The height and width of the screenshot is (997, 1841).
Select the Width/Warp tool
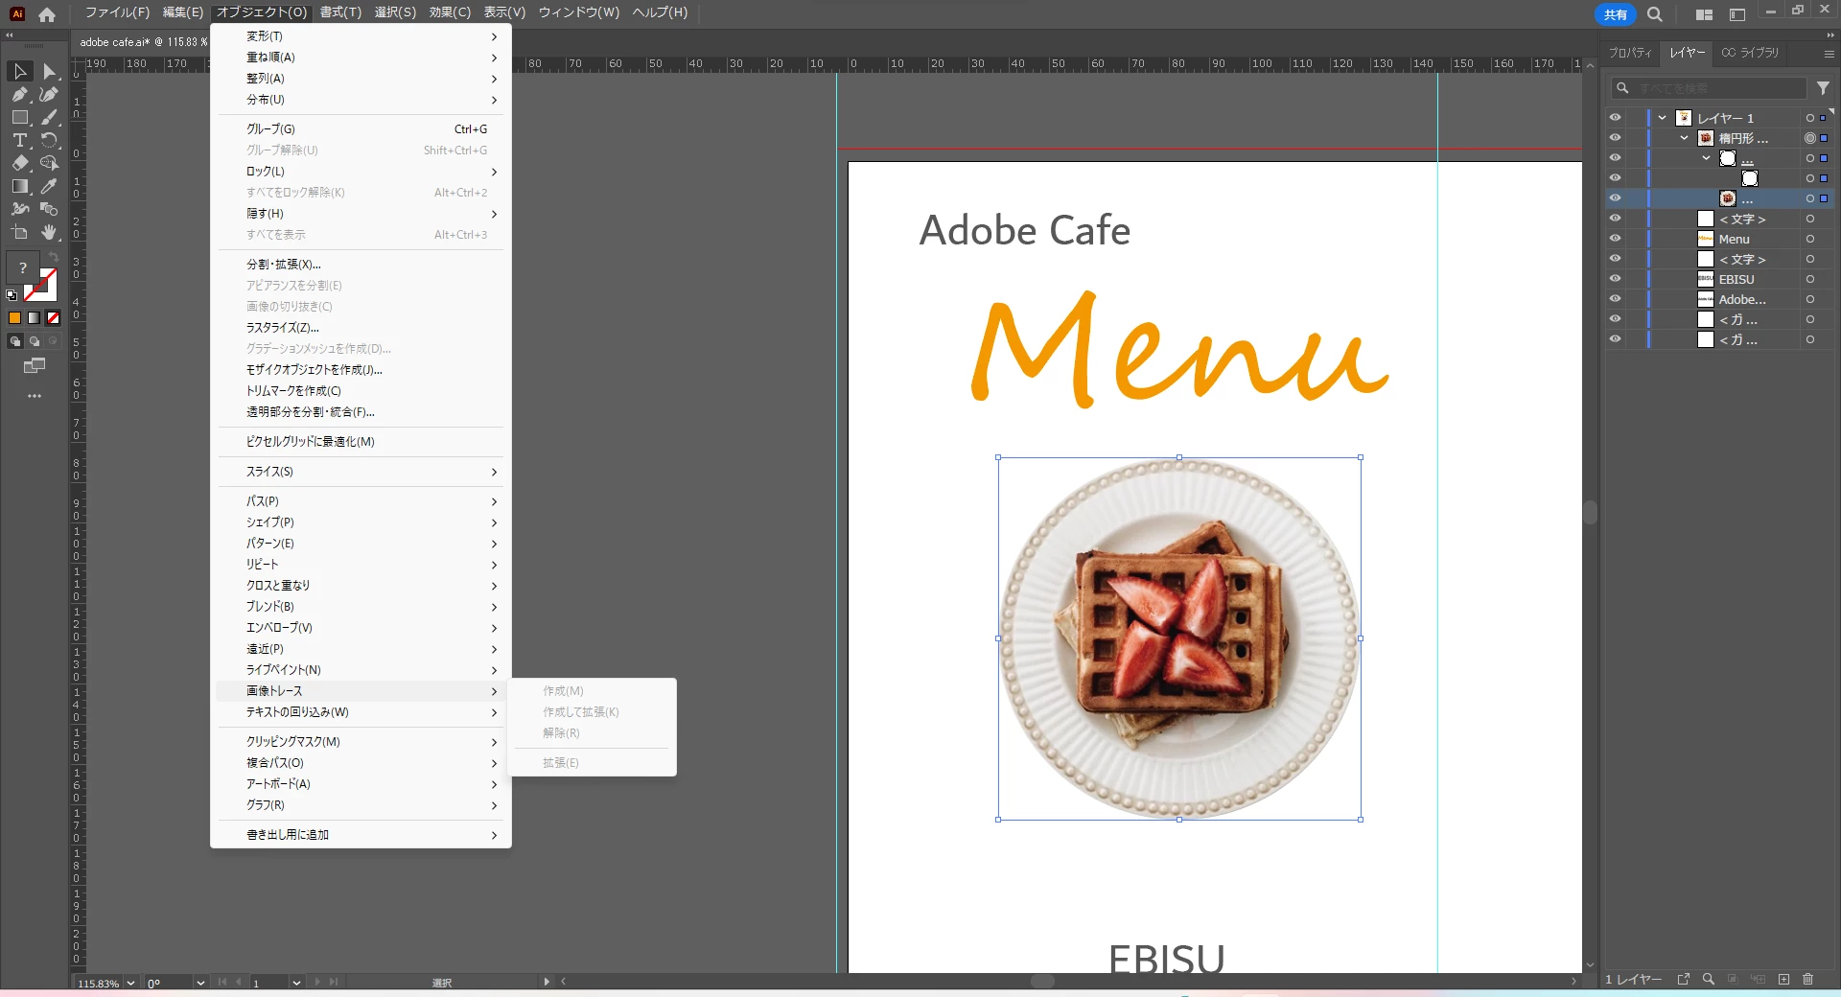pyautogui.click(x=20, y=210)
